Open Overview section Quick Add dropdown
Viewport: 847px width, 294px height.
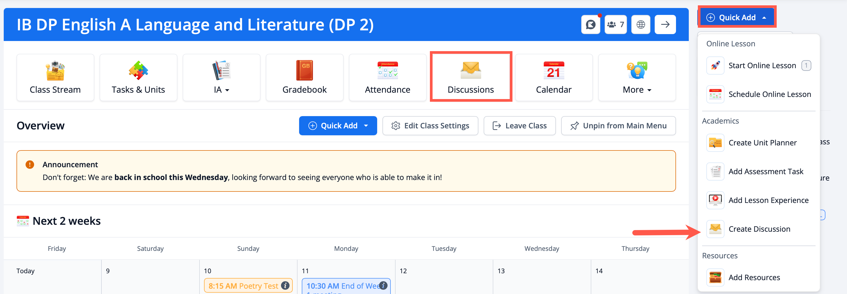click(x=338, y=126)
